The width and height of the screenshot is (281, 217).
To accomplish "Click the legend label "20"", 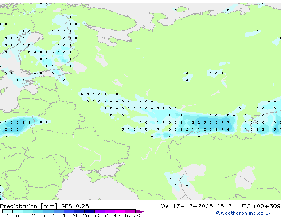I will (x=76, y=215).
